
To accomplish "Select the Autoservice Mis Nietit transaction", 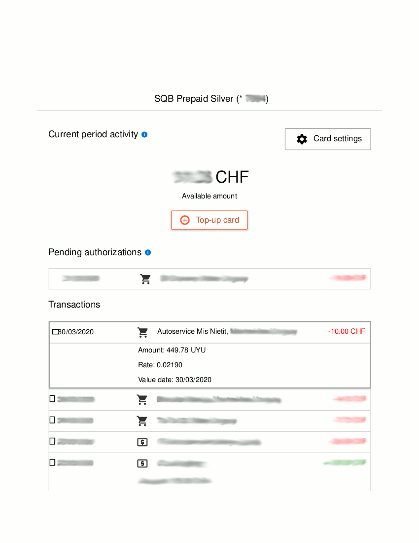I will (x=192, y=332).
